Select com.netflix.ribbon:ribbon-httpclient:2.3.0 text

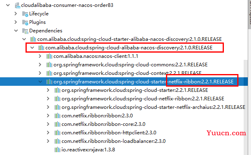(x=109, y=133)
